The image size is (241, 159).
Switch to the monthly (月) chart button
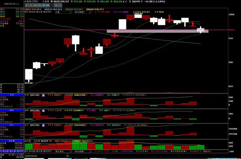60,6
